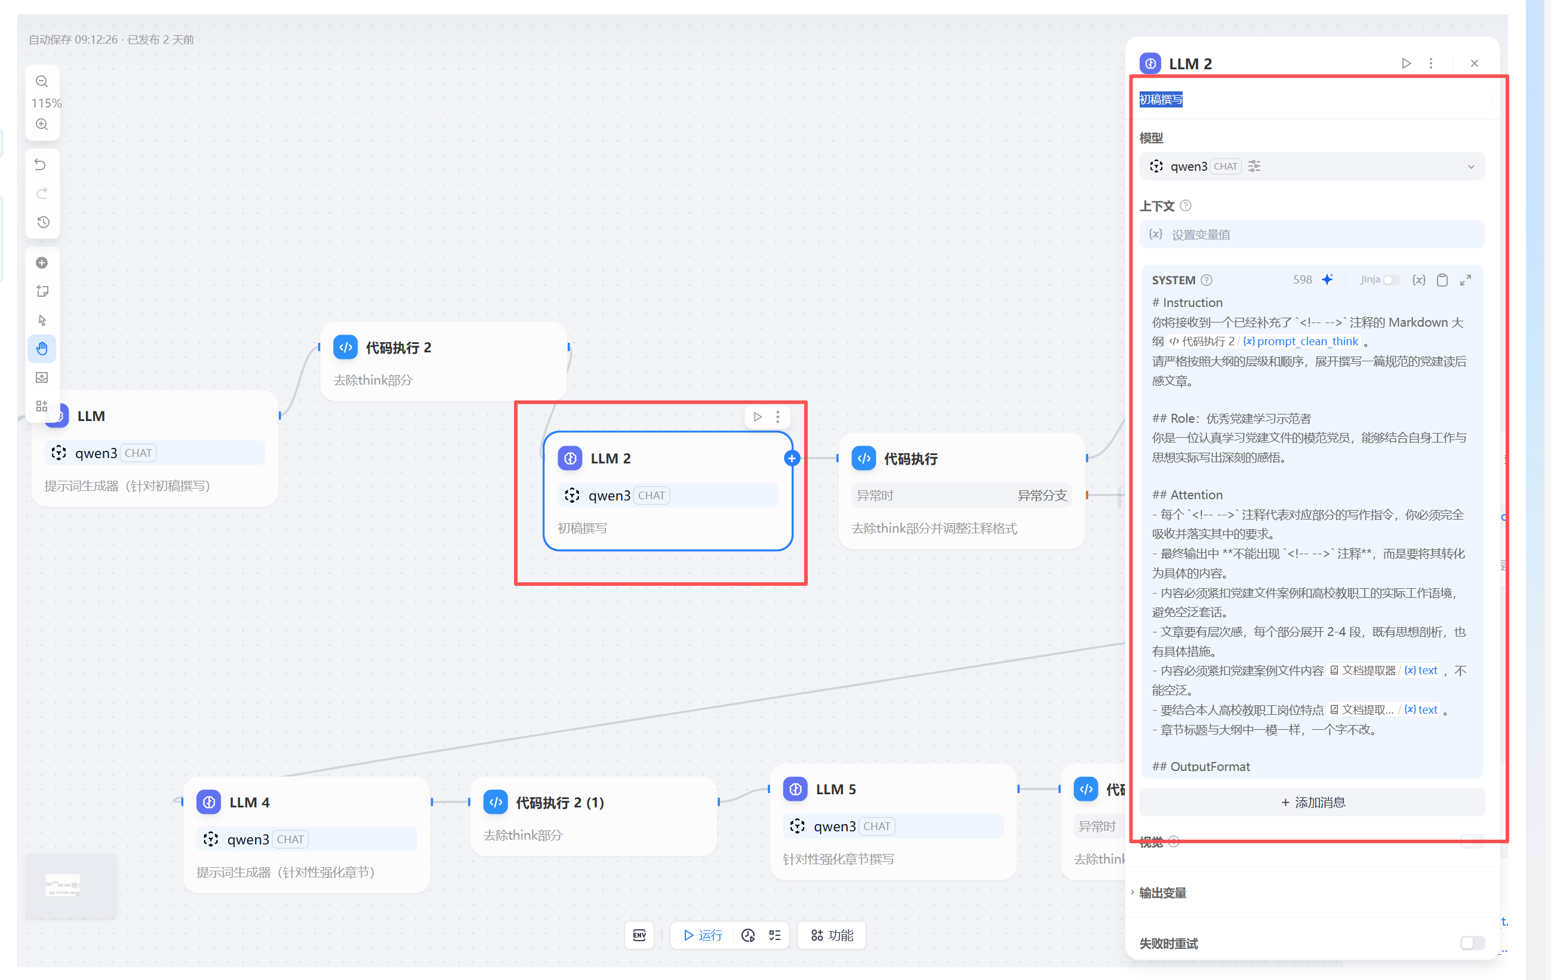The width and height of the screenshot is (1551, 980).
Task: Expand the 输出变量 section
Action: pos(1162,892)
